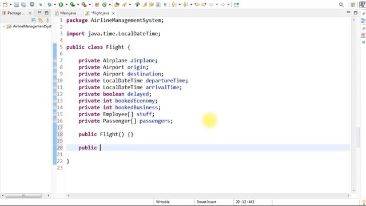Click the right-side Outline view icon
Image resolution: width=366 pixels, height=206 pixels.
[364, 21]
